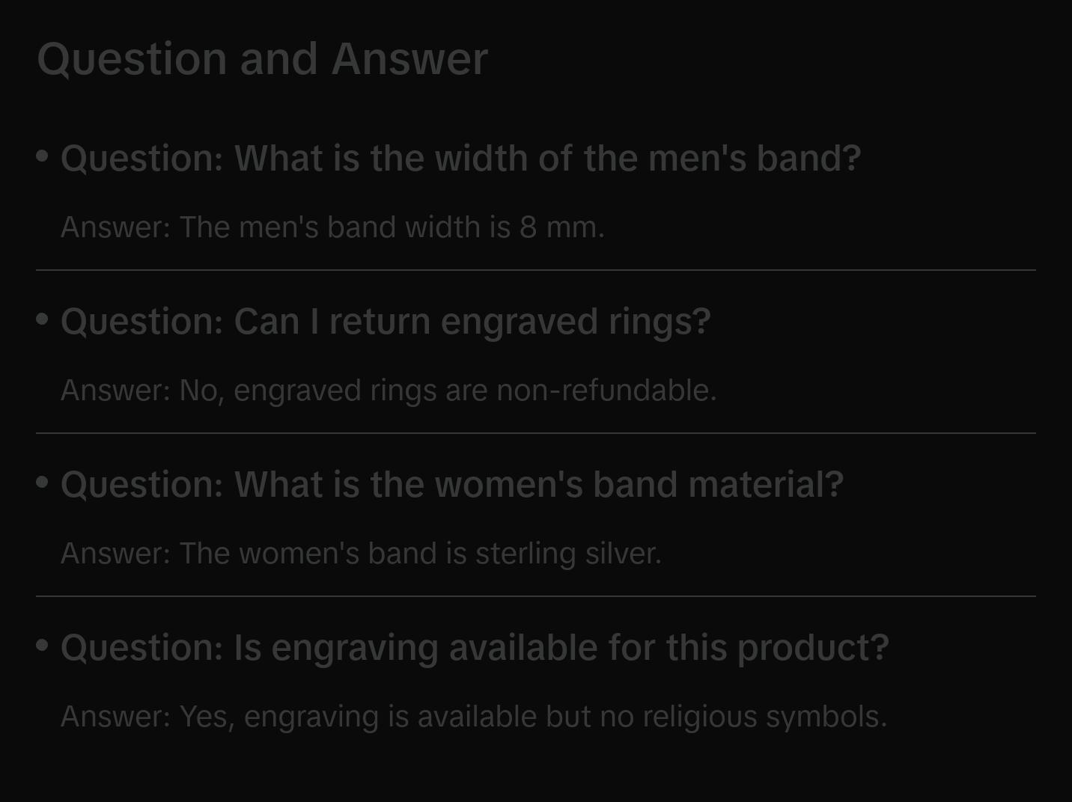Expand the women's band material question
Image resolution: width=1072 pixels, height=802 pixels.
pyautogui.click(x=452, y=485)
